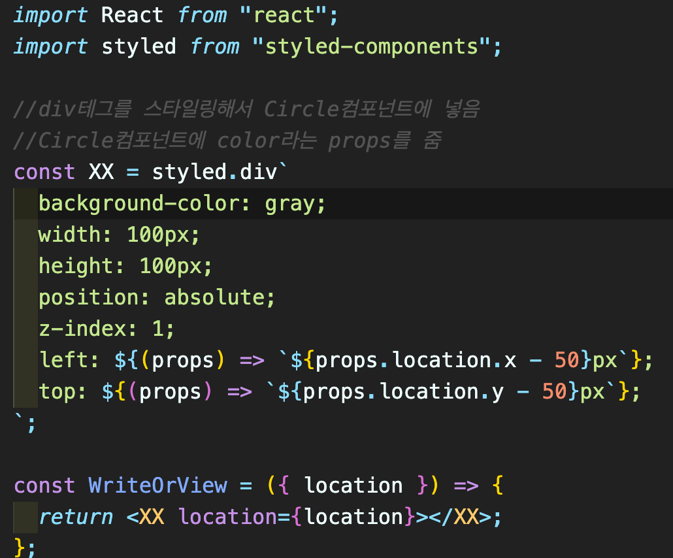Click the XX identifier in const XX declaration
The width and height of the screenshot is (673, 558).
(101, 172)
